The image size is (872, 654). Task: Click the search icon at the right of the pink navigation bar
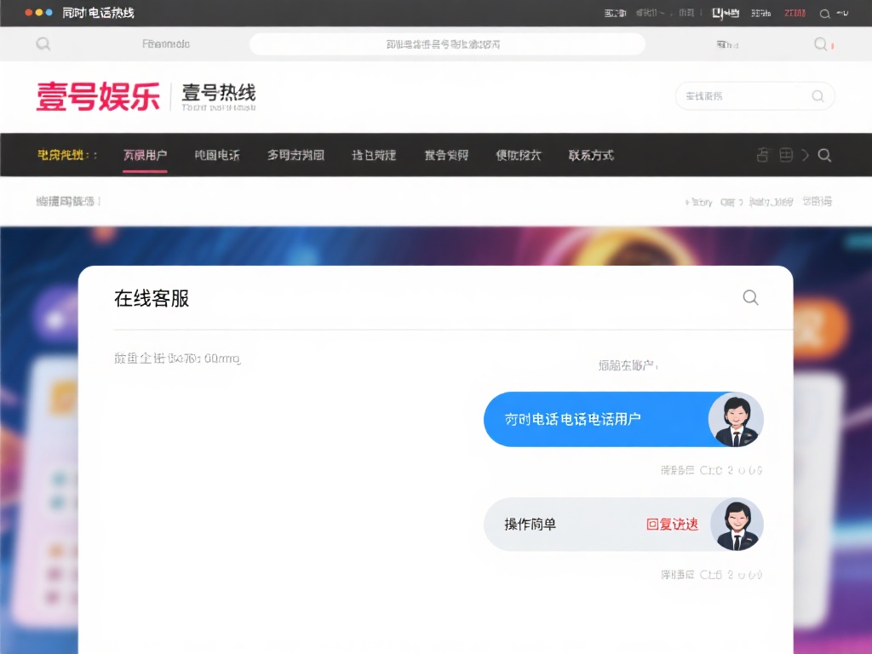click(824, 155)
